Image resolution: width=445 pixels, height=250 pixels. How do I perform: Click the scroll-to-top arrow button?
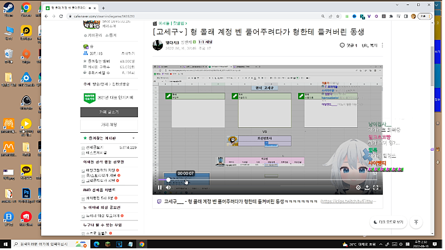tap(416, 222)
